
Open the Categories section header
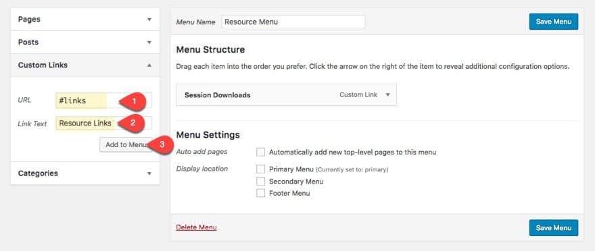(85, 173)
